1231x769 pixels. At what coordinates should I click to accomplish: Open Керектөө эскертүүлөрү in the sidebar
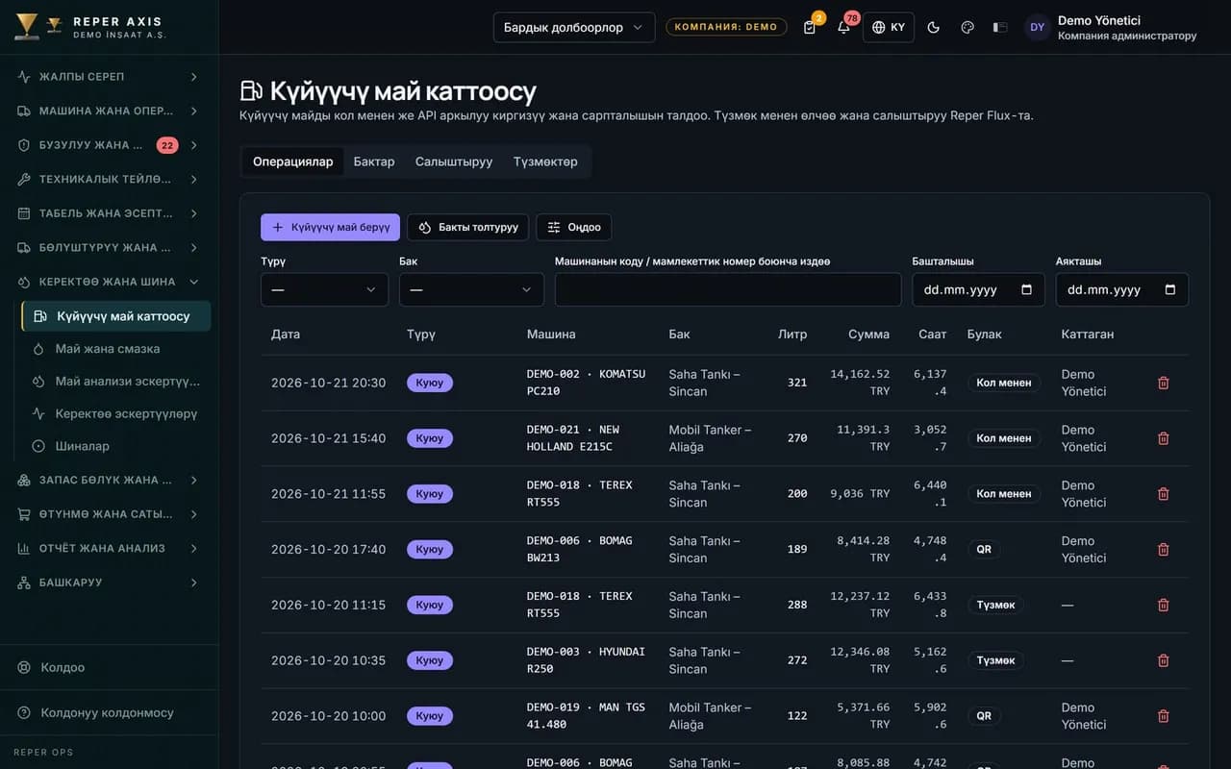click(x=115, y=413)
